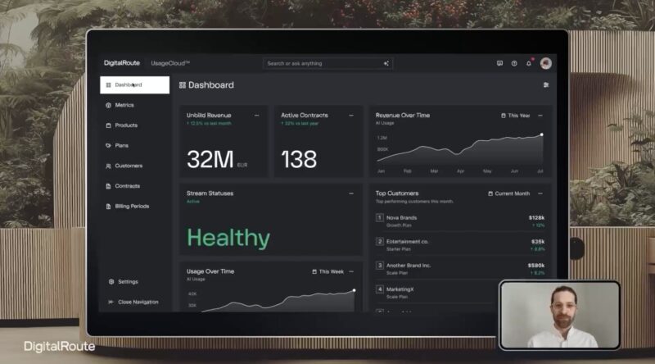
Task: Select Another Brand Inc. customer row
Action: pos(460,269)
